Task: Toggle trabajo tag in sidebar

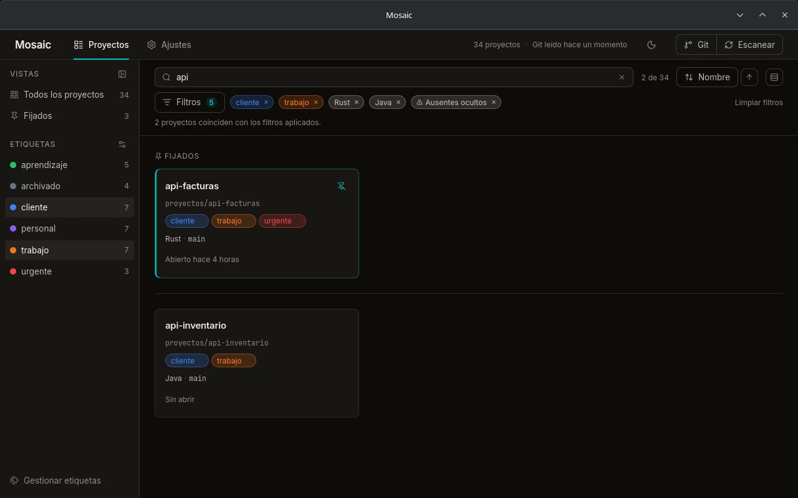Action: coord(69,250)
